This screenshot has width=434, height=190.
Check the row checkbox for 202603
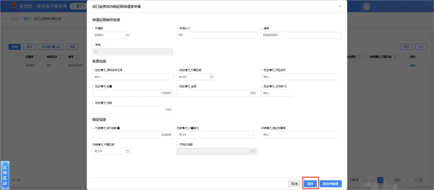point(16,65)
